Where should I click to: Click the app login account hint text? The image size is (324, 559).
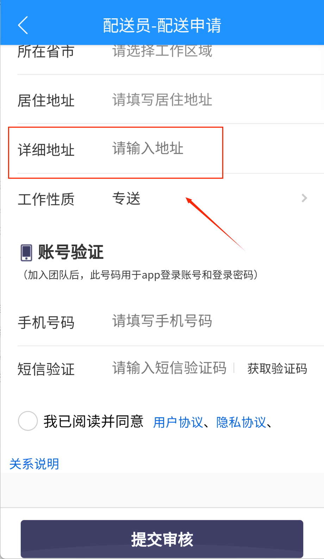point(140,275)
